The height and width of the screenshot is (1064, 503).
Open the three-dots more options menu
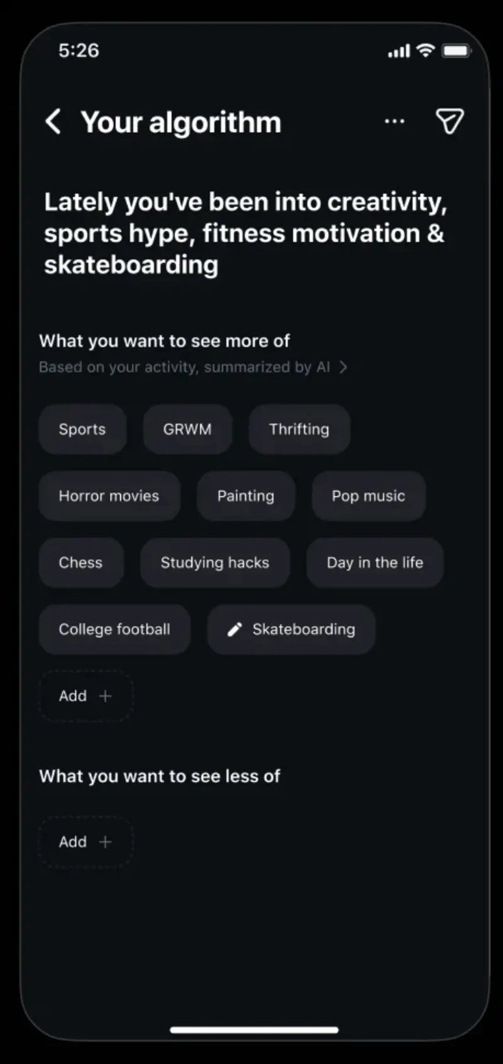[394, 121]
